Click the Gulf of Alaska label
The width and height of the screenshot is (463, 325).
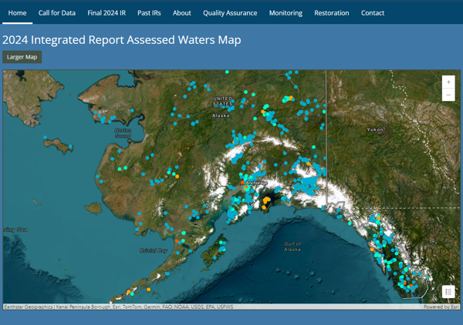point(292,246)
